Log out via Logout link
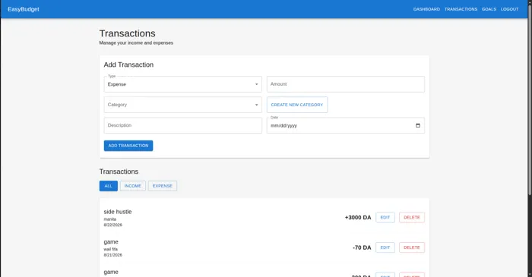Viewport: 532px width, 277px height. point(510,9)
